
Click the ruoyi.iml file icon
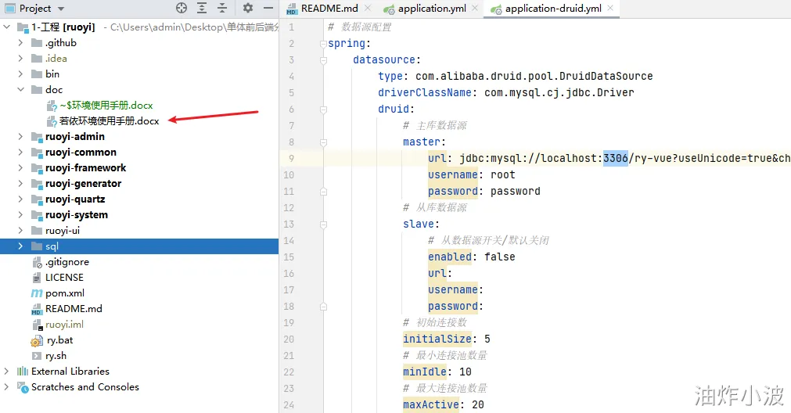tap(37, 325)
